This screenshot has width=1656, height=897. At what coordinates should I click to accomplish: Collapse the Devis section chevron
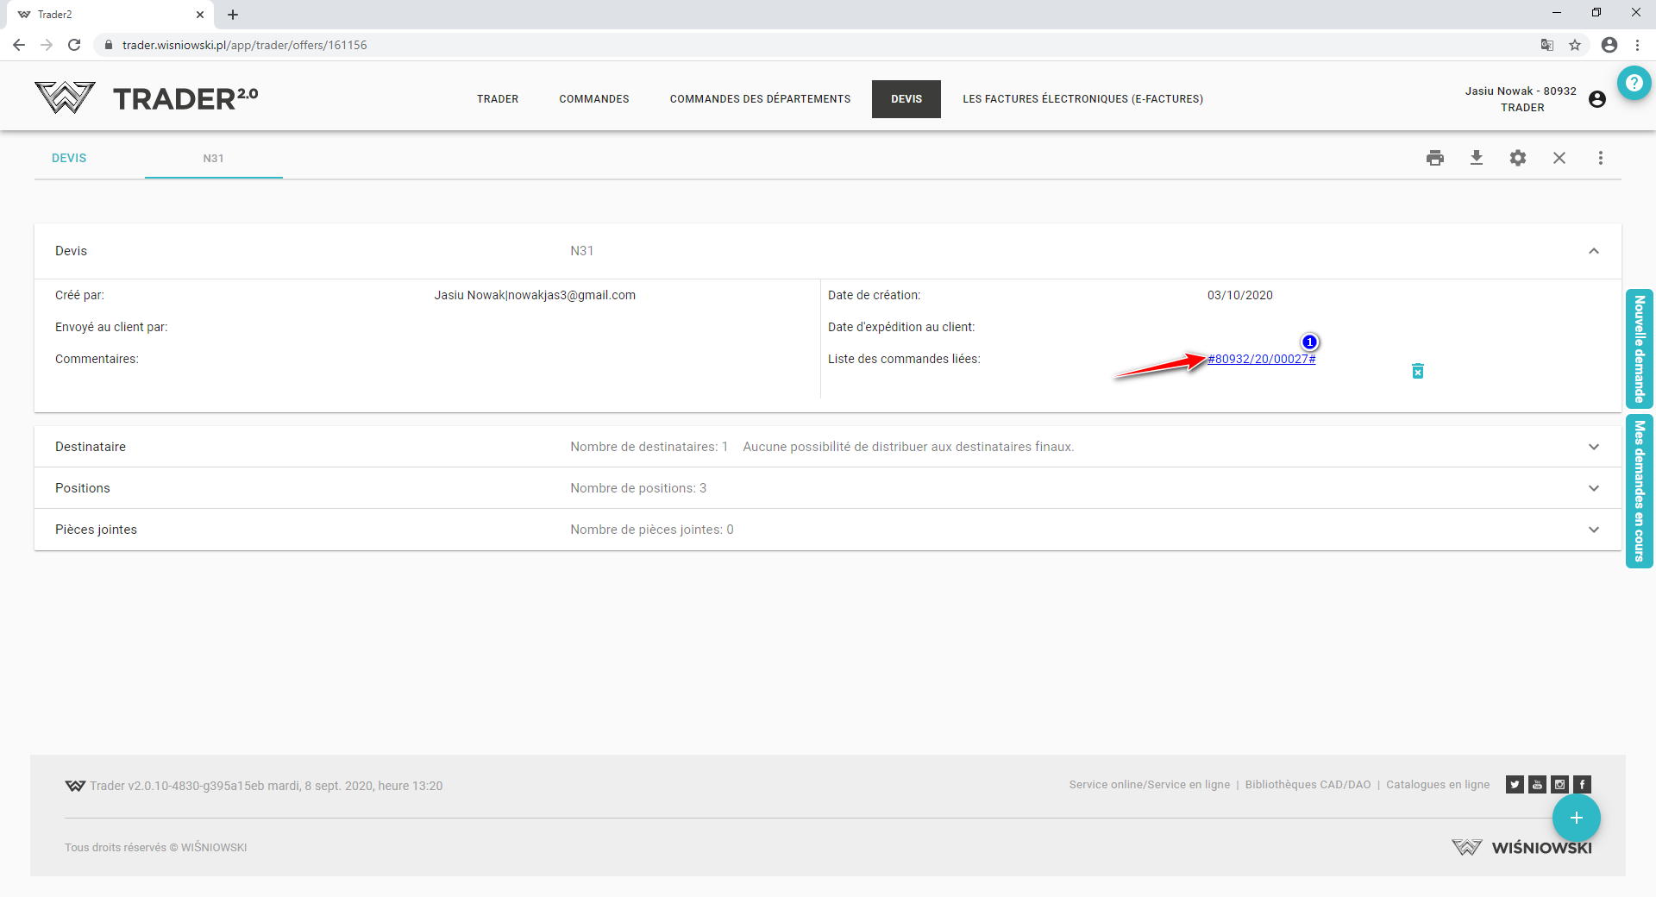click(1594, 251)
